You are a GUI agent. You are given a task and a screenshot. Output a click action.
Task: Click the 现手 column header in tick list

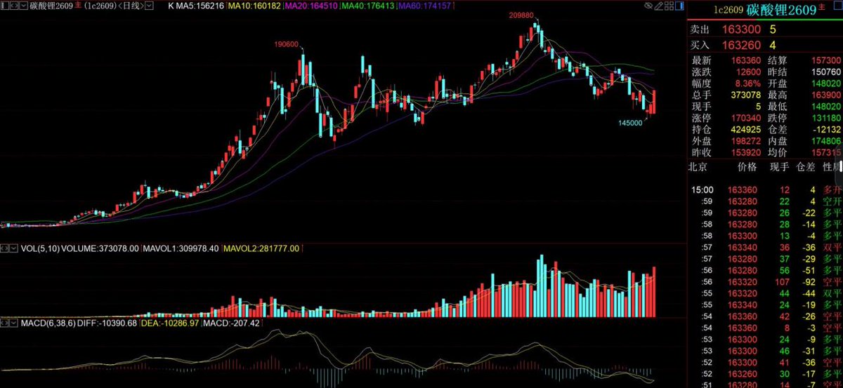coord(778,167)
